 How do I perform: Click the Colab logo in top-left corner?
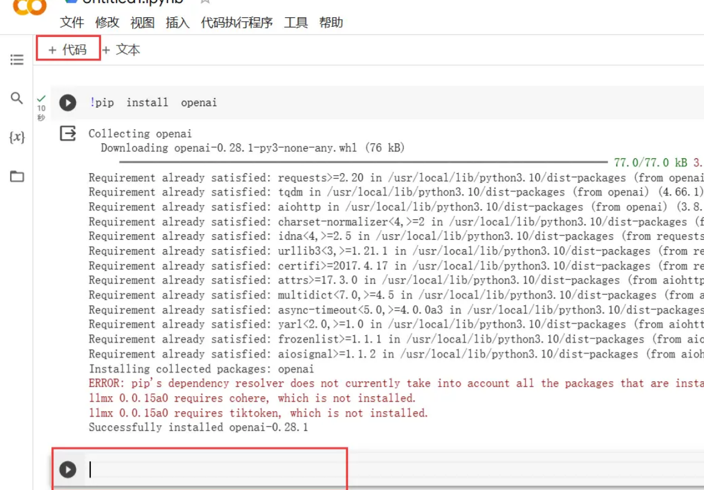29,7
